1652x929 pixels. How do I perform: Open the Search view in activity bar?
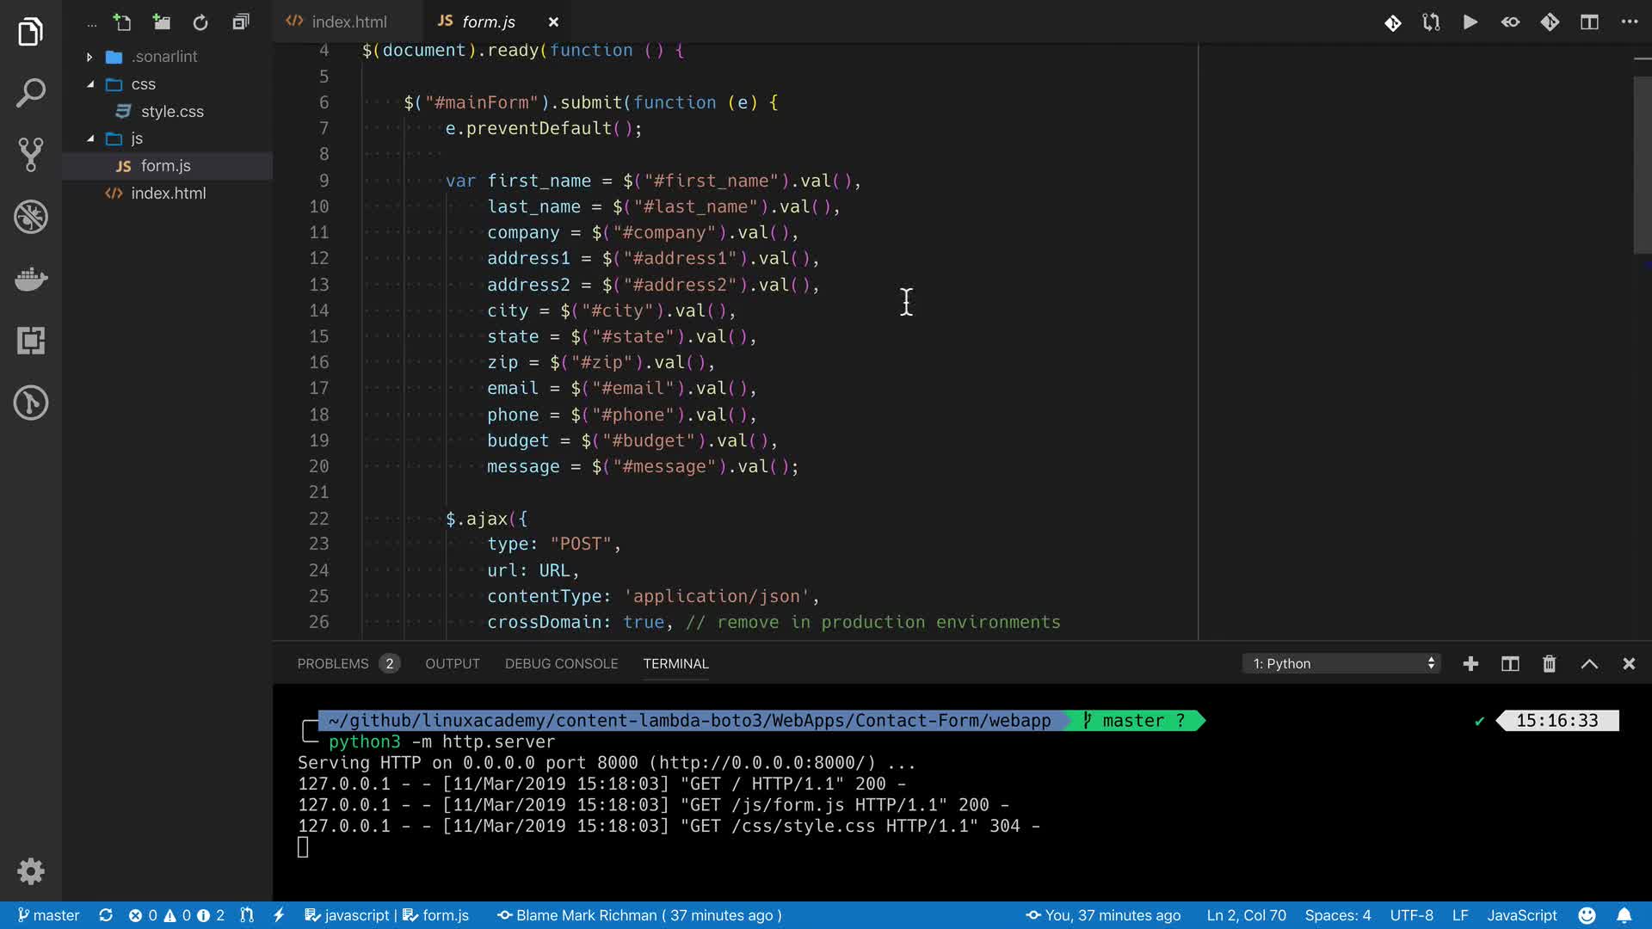click(x=31, y=93)
